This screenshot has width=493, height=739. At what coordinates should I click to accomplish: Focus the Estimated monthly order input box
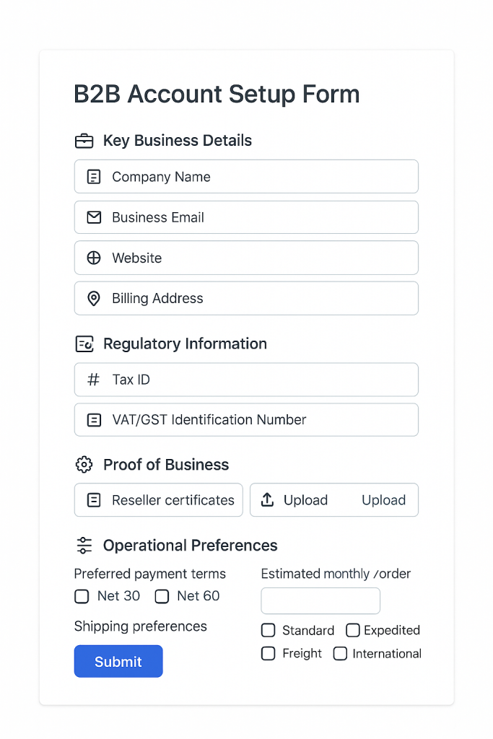pyautogui.click(x=320, y=600)
